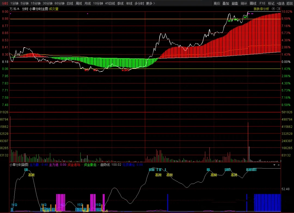Viewport: 294px width, 213px height.
Task: Select the 5分钟 period tab
Action: tap(24, 4)
